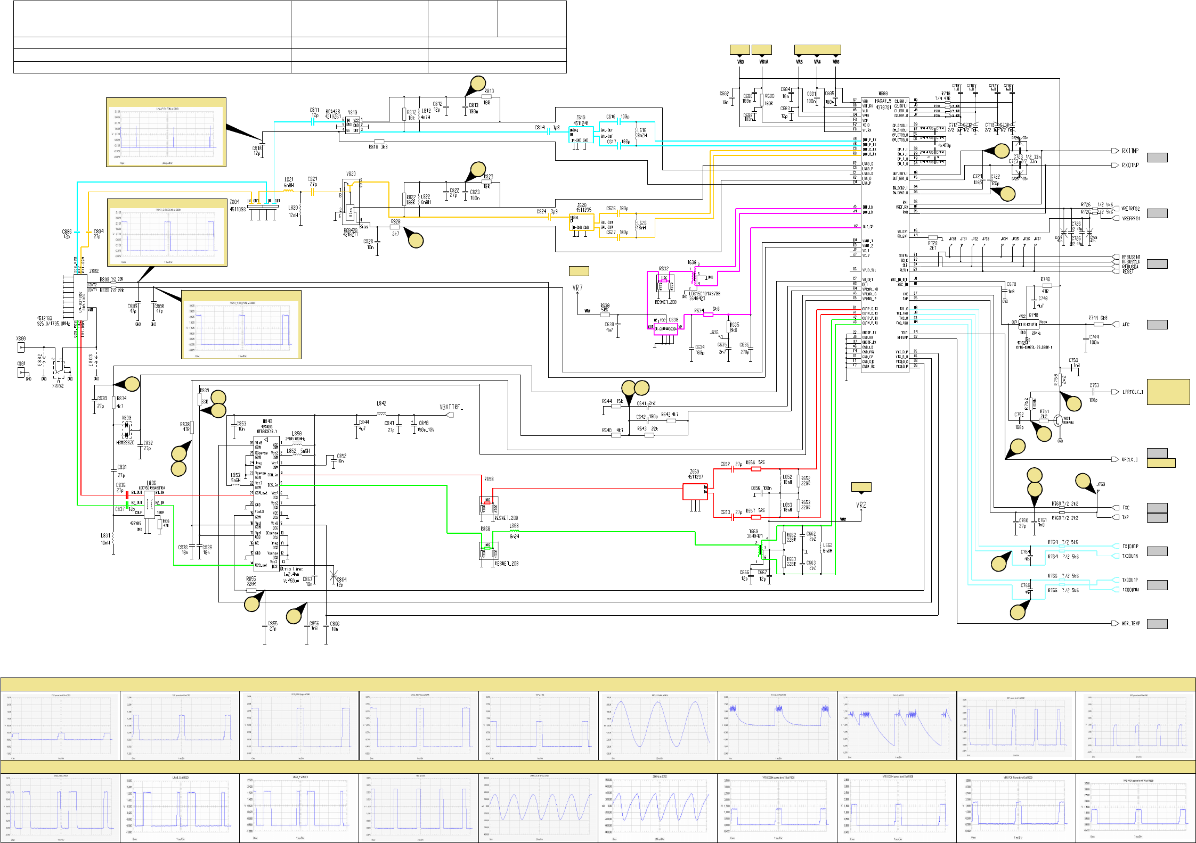Click the yellow probe marker at R813
Viewport: 1196px width, 843px height.
pyautogui.click(x=478, y=83)
